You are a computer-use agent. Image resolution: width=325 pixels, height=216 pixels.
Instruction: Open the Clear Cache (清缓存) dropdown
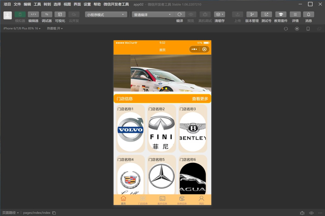[x=219, y=14]
